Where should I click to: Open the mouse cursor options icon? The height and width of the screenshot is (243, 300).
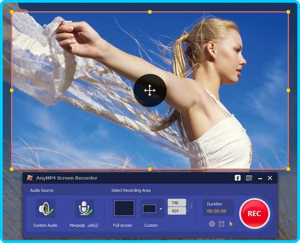[x=231, y=224]
